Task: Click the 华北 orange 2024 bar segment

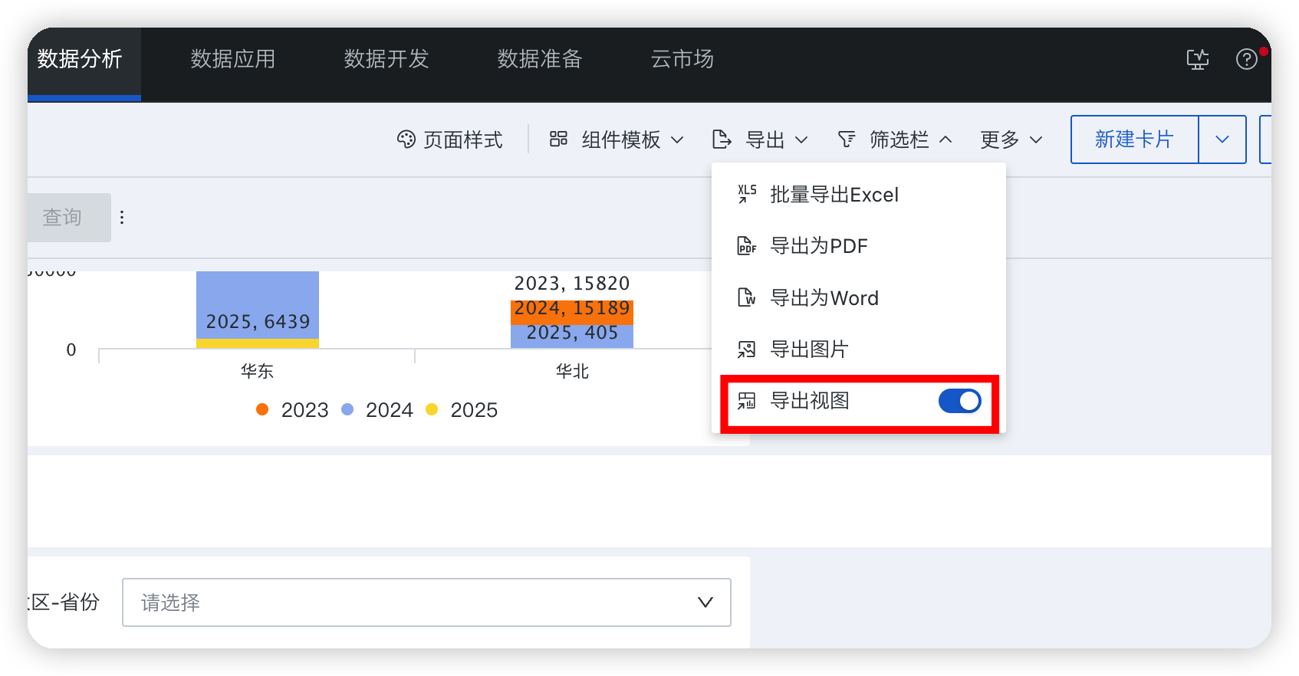Action: pyautogui.click(x=572, y=312)
